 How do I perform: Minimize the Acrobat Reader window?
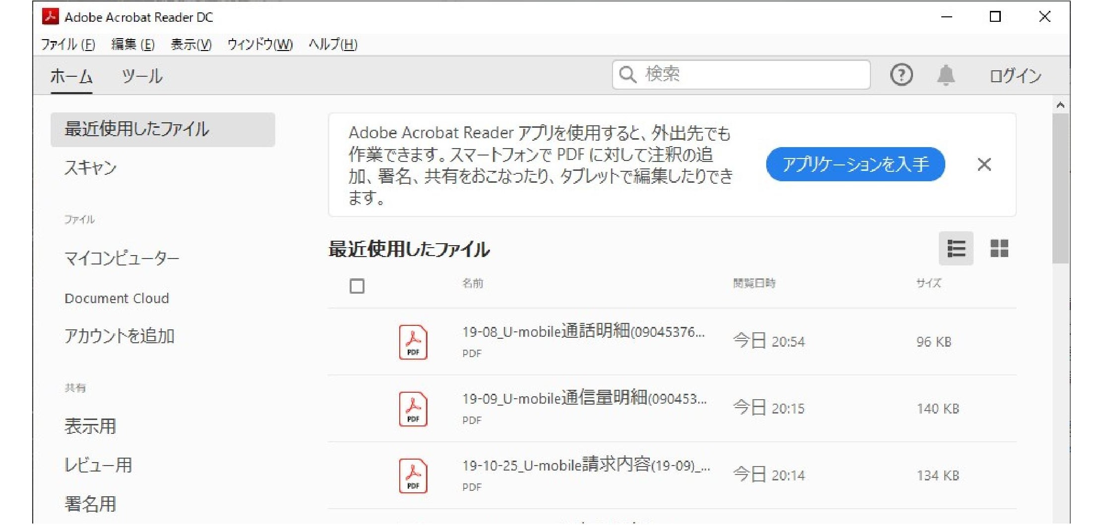tap(946, 17)
